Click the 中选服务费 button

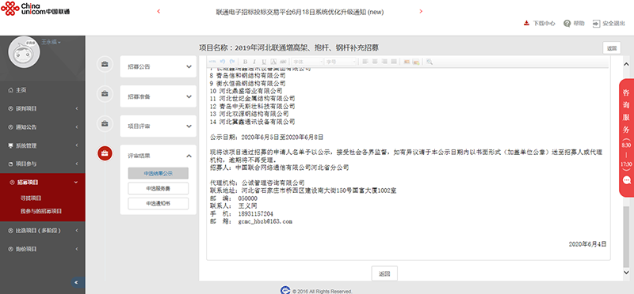158,188
